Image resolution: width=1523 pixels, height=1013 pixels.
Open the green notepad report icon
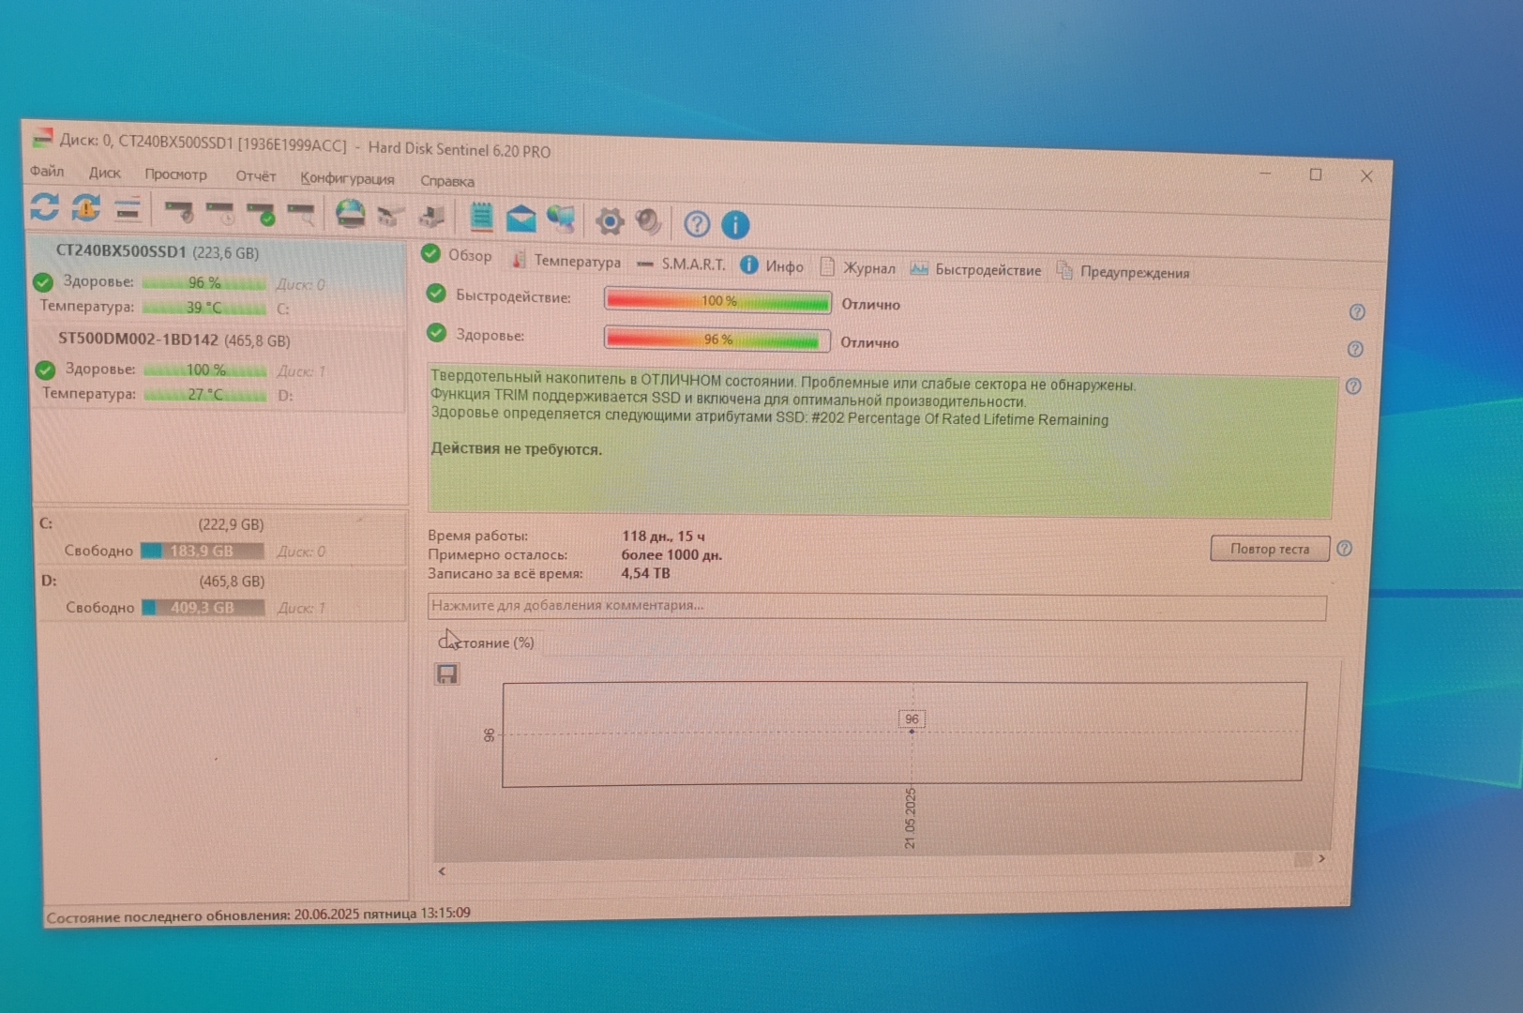(481, 218)
